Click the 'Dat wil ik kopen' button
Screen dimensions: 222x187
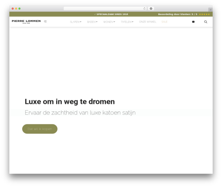click(40, 129)
